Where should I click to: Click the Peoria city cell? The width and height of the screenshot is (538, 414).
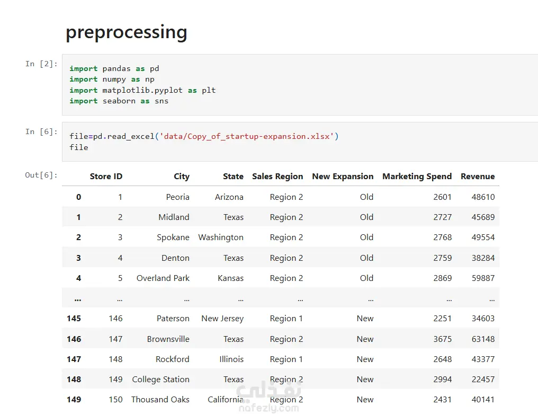pyautogui.click(x=178, y=197)
